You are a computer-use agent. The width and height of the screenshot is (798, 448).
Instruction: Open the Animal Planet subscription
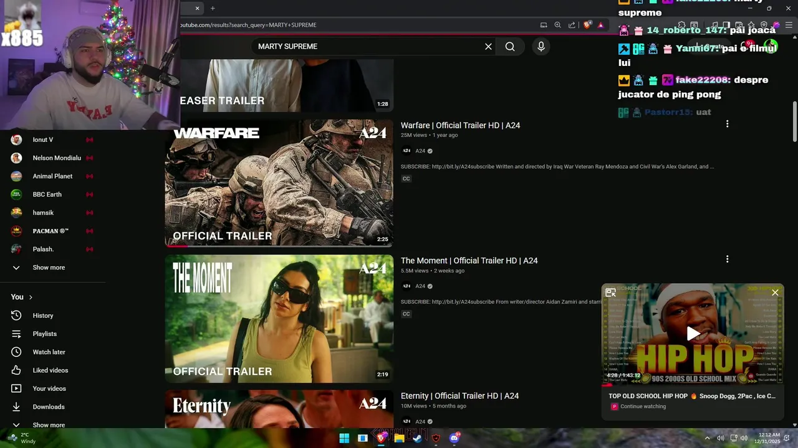(52, 176)
